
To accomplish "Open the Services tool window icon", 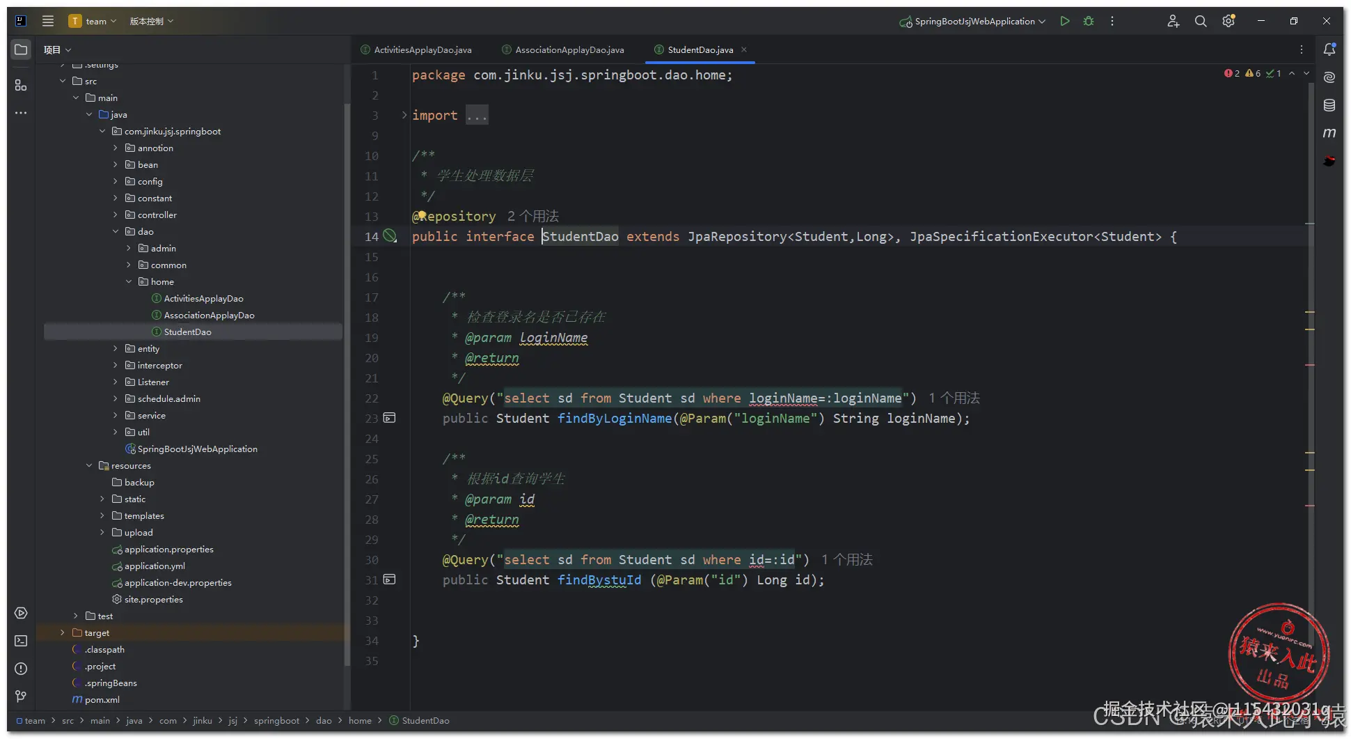I will pos(21,613).
